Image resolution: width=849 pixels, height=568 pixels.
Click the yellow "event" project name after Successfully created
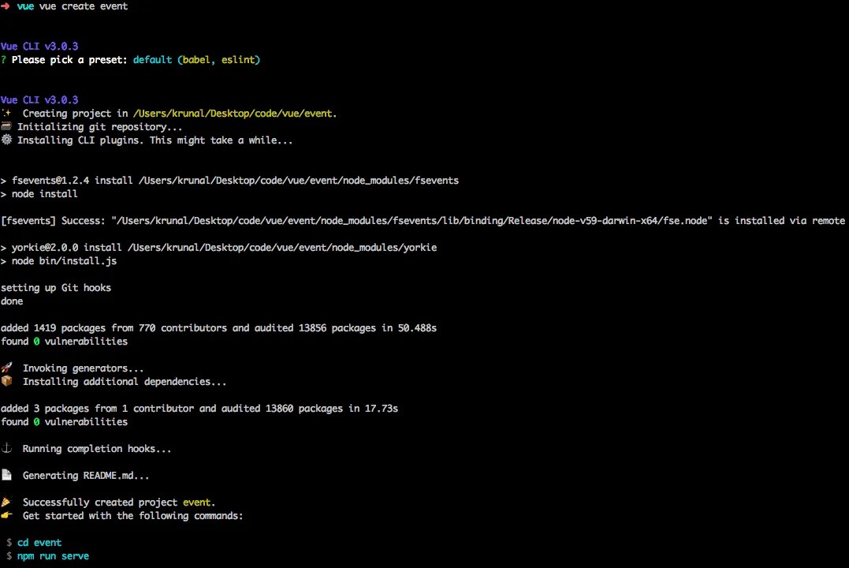click(x=197, y=503)
